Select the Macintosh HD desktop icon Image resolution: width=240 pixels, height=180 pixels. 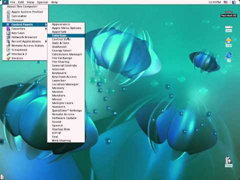pos(228,14)
